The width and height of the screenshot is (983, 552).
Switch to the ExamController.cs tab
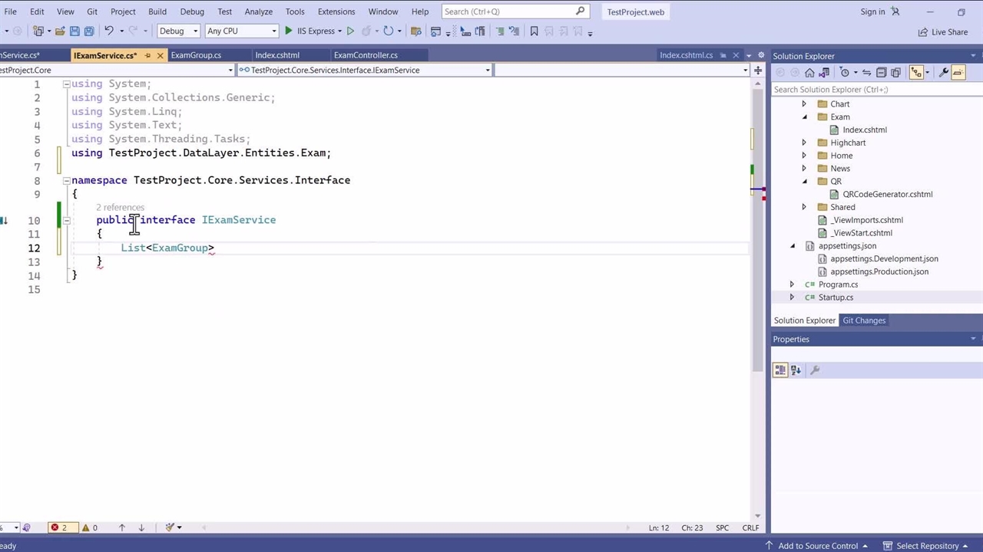click(366, 55)
